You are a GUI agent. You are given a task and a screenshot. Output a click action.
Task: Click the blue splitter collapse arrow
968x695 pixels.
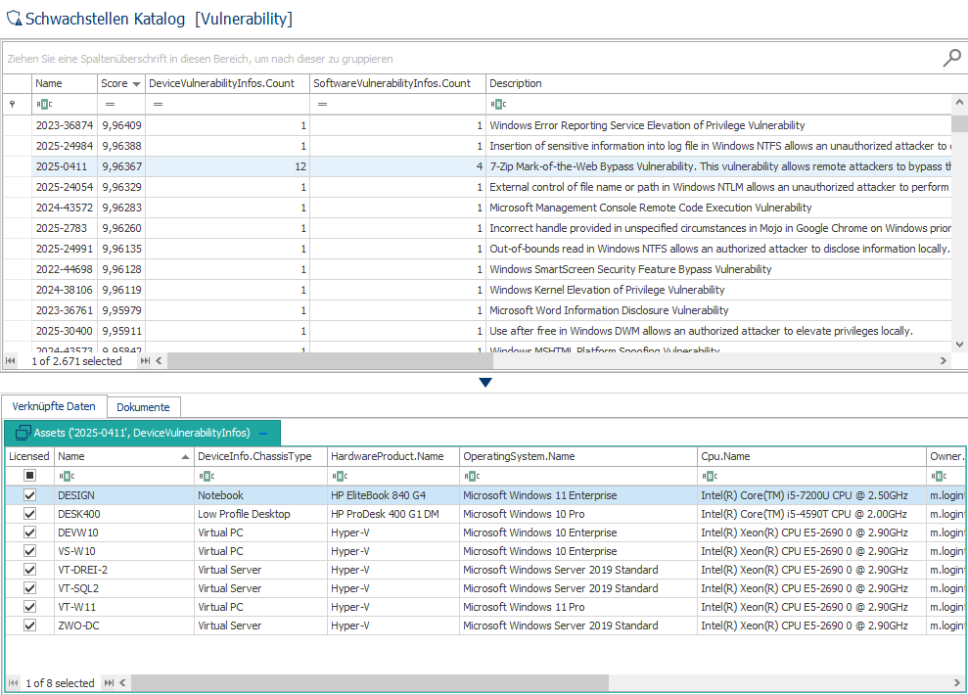[x=485, y=382]
